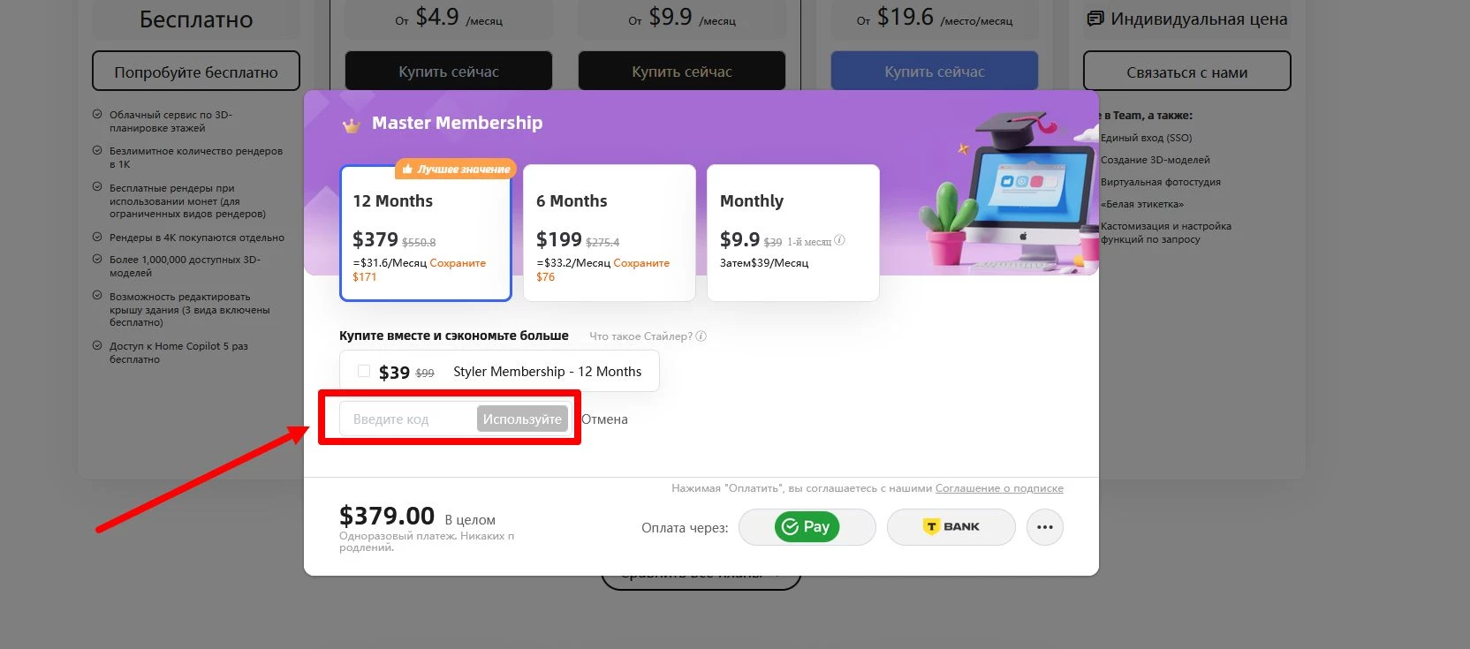This screenshot has width=1470, height=649.
Task: Select the 12 Months plan card
Action: click(x=426, y=233)
